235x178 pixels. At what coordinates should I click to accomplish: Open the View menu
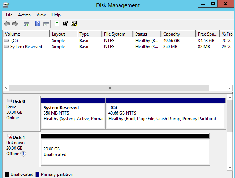(x=41, y=15)
